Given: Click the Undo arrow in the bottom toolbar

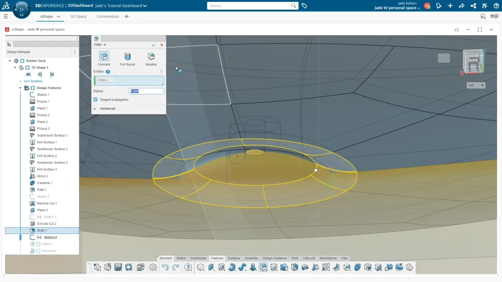Looking at the screenshot, I should (x=165, y=267).
